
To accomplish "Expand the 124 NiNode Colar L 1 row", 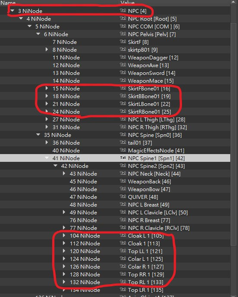I will pos(64,259).
